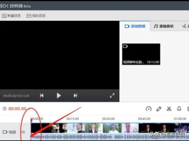Image resolution: width=189 pixels, height=141 pixels.
Task: Click the video track camera icon
Action: click(5, 132)
